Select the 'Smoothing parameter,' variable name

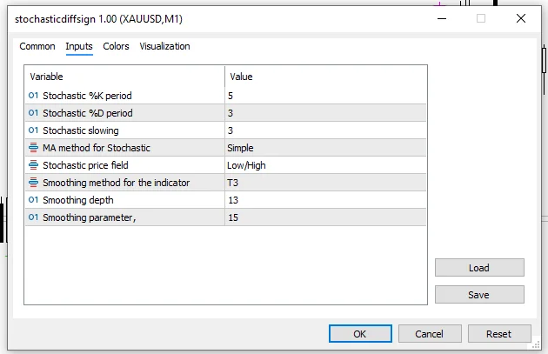(89, 217)
